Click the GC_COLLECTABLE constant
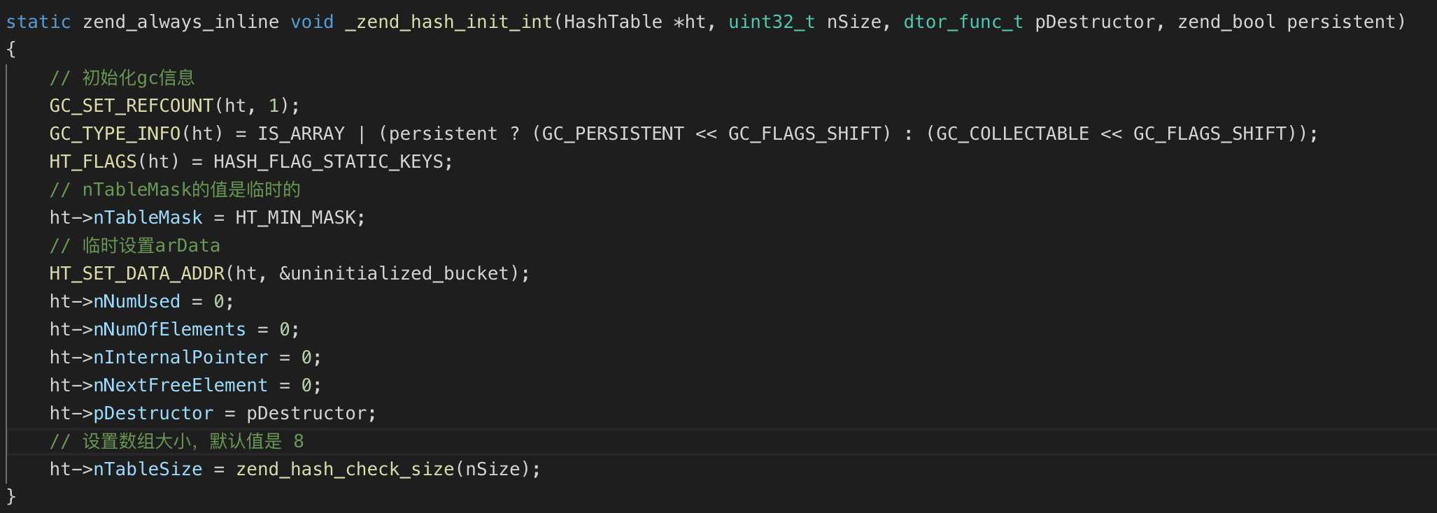Image resolution: width=1437 pixels, height=513 pixels. click(1012, 133)
